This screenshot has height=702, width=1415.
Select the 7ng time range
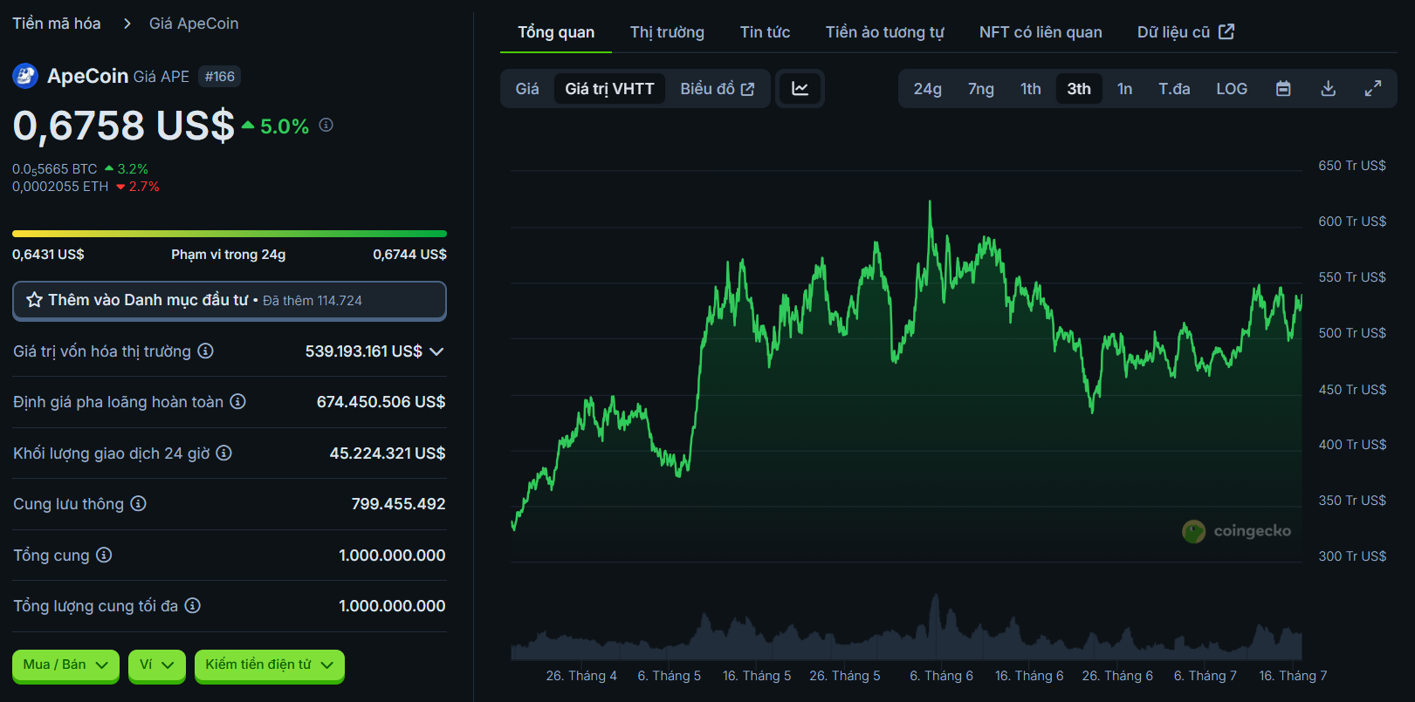(x=980, y=89)
